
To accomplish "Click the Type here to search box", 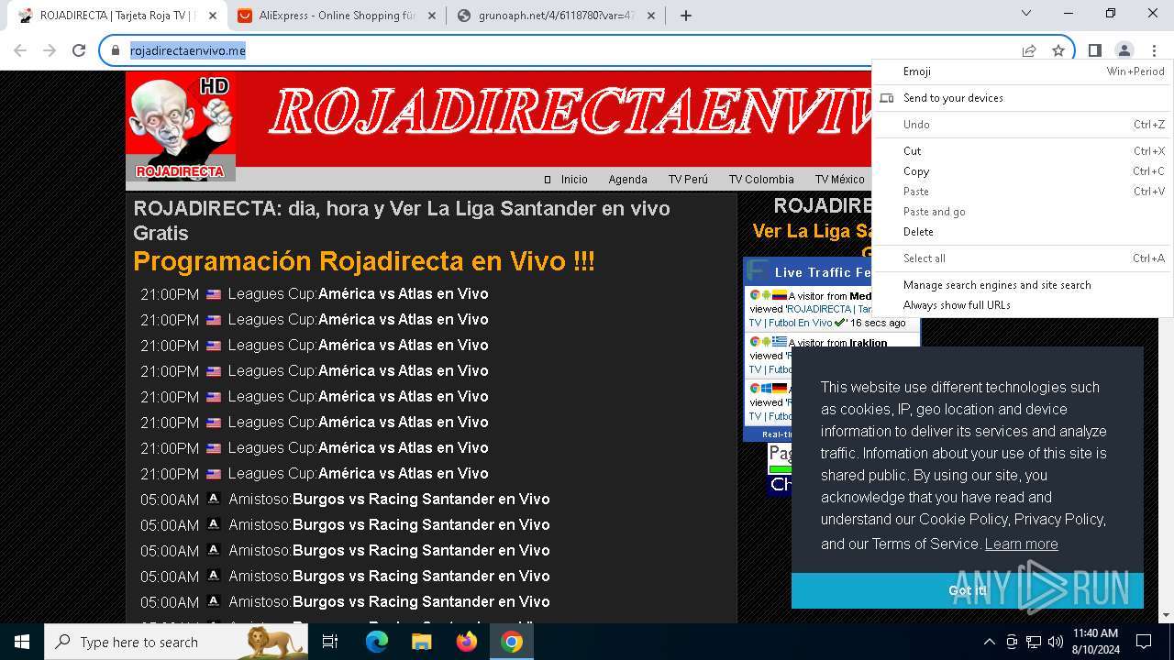I will [x=176, y=642].
